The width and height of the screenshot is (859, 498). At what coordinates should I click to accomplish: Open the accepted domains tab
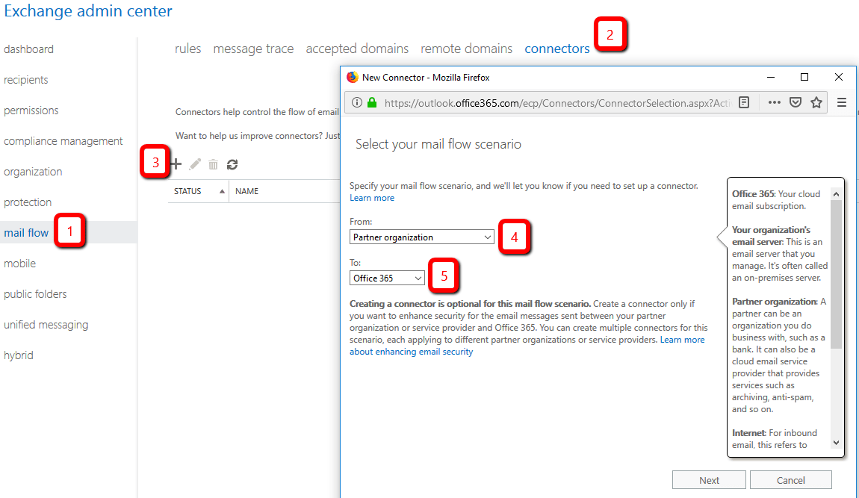[357, 49]
